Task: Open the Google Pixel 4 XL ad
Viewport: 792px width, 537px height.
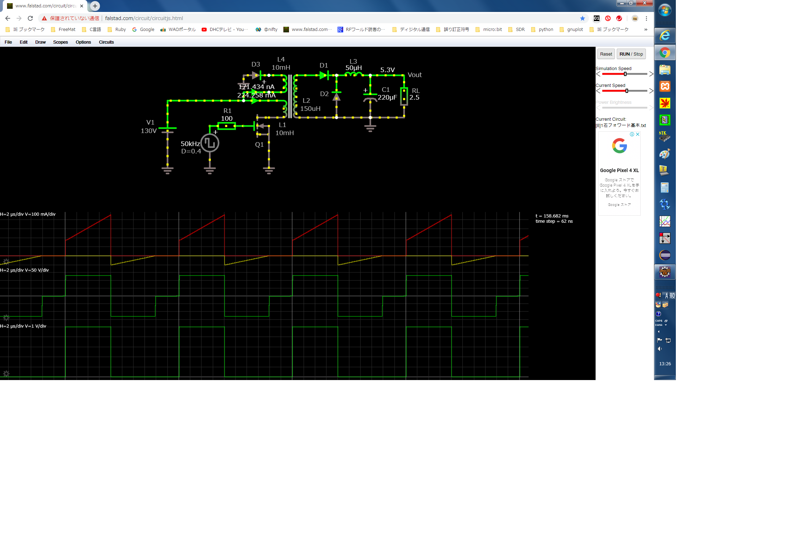Action: pos(620,173)
